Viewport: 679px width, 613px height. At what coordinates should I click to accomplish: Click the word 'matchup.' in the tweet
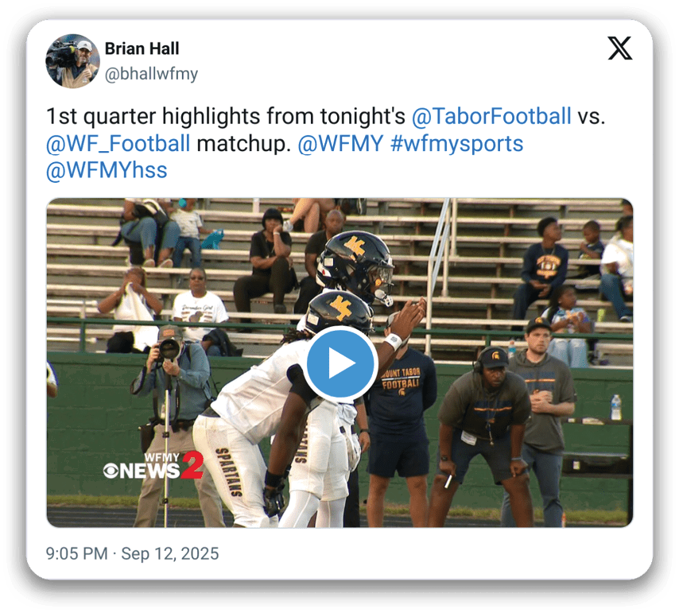244,144
